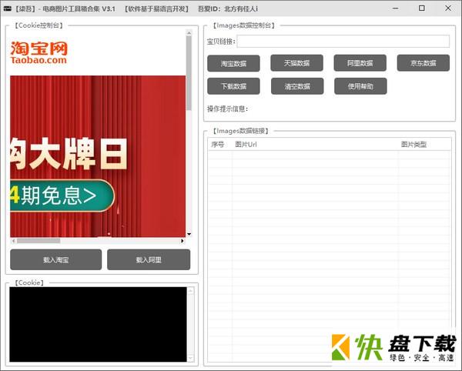The image size is (462, 371).
Task: Click Cookie box scroll-up arrow
Action: (x=191, y=291)
